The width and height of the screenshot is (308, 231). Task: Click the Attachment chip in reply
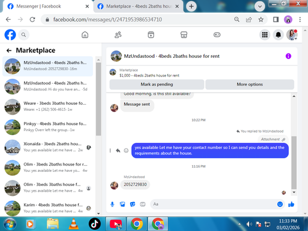[273, 139]
